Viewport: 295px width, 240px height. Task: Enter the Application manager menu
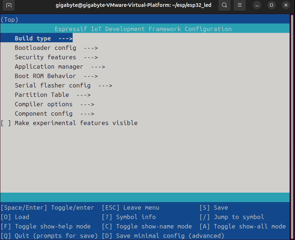pyautogui.click(x=49, y=67)
